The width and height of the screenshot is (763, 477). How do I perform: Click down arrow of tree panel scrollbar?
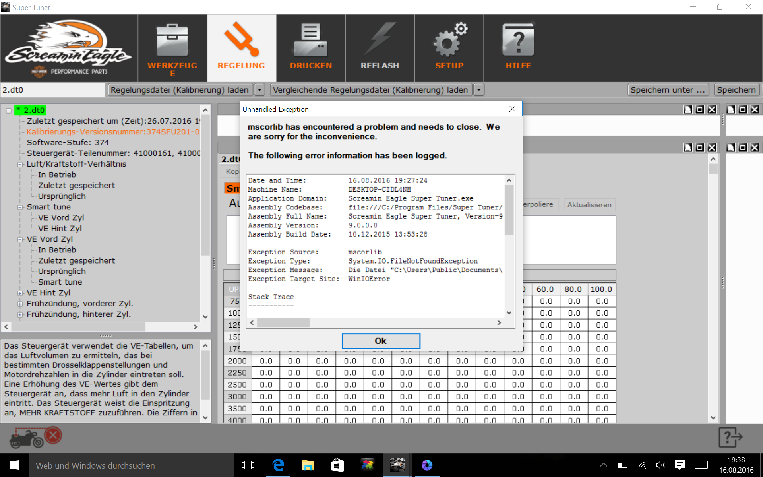[x=205, y=317]
